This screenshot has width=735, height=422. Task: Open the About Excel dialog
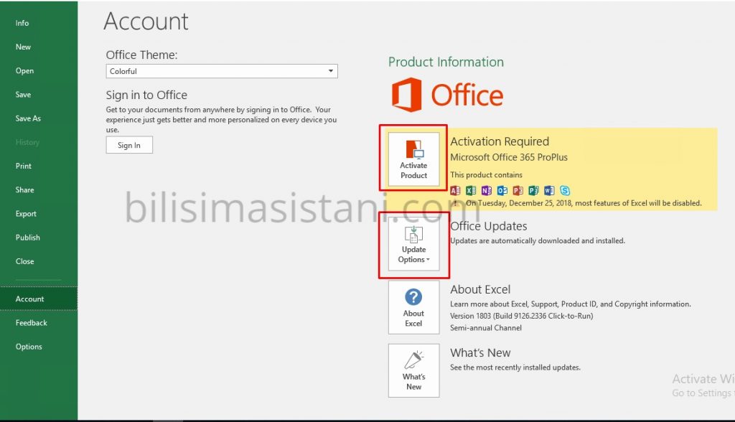[413, 307]
